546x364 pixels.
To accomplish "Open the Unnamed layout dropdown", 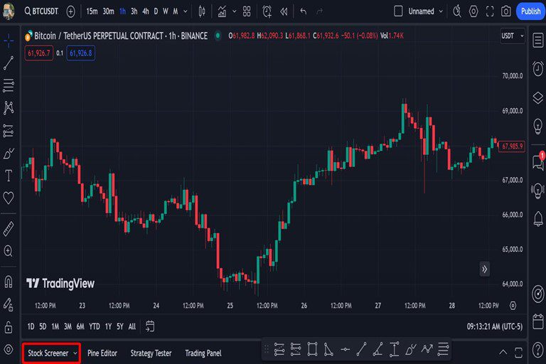I will pyautogui.click(x=426, y=11).
